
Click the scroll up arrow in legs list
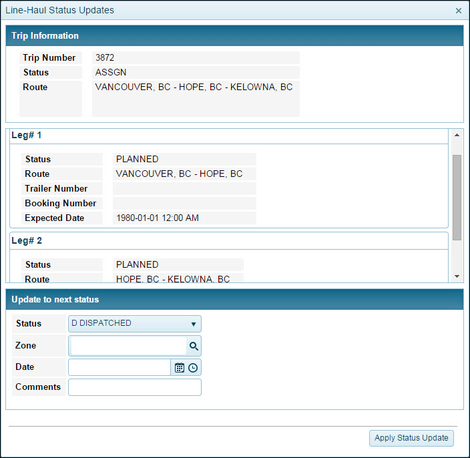[457, 136]
